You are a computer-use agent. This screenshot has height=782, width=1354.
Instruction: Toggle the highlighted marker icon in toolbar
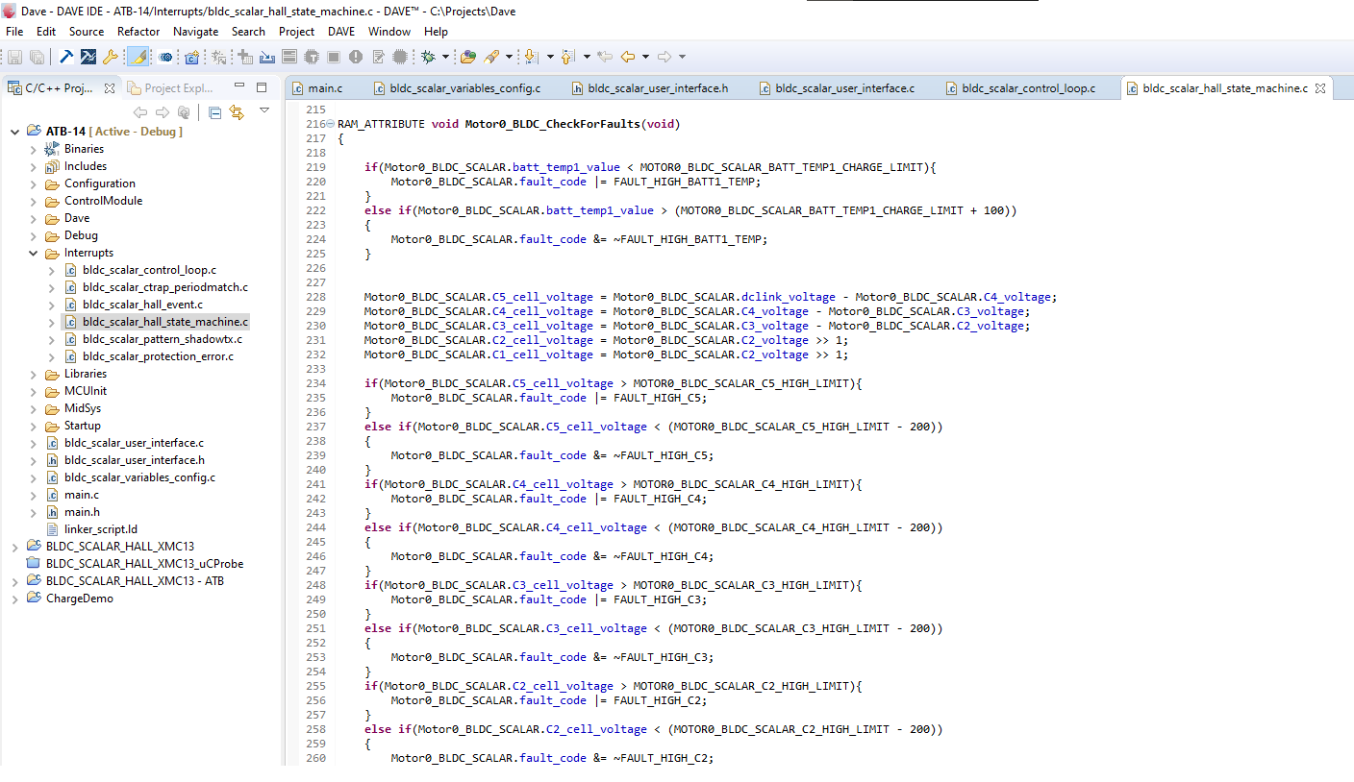click(138, 58)
